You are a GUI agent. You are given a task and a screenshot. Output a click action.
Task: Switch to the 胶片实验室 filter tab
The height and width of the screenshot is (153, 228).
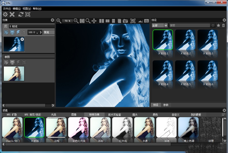pyautogui.click(x=115, y=114)
